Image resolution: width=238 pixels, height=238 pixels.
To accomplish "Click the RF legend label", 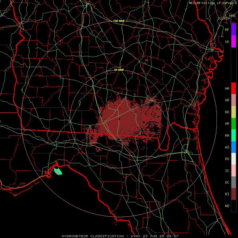I will click(227, 30).
